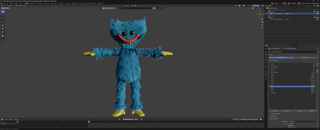Exclude the Armature collection checkbox
Viewport: 320px width, 130px height.
coord(314,12)
